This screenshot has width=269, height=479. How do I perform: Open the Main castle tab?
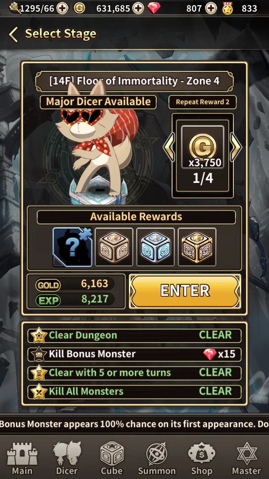[x=22, y=458]
